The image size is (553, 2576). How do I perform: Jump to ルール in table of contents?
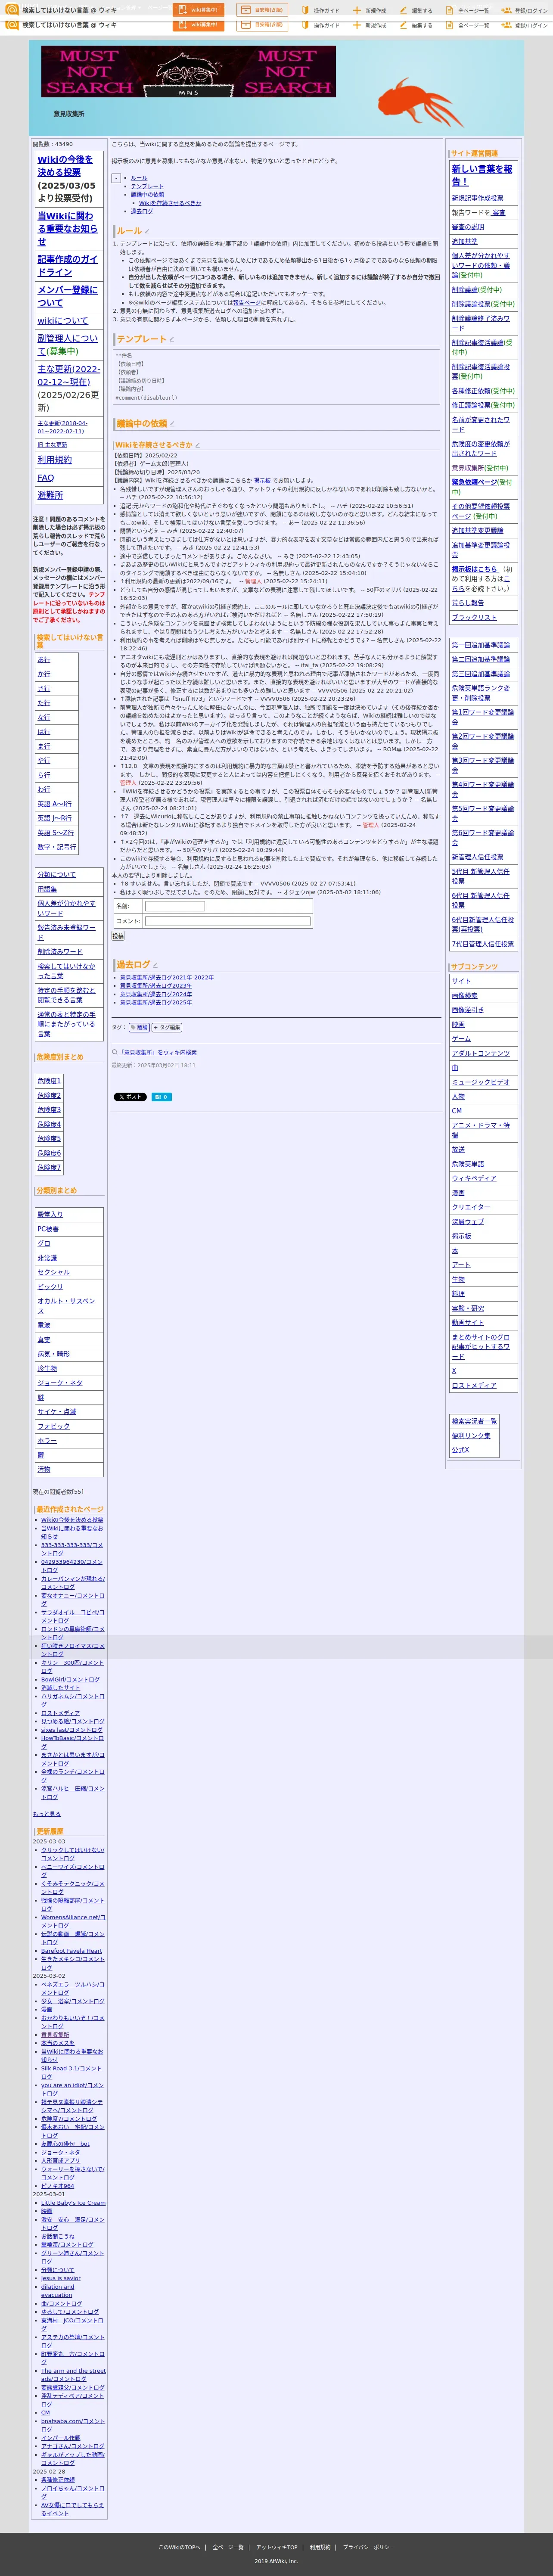pos(139,178)
